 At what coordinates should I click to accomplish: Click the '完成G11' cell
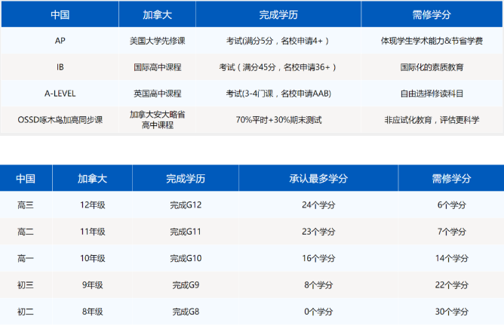click(x=186, y=232)
